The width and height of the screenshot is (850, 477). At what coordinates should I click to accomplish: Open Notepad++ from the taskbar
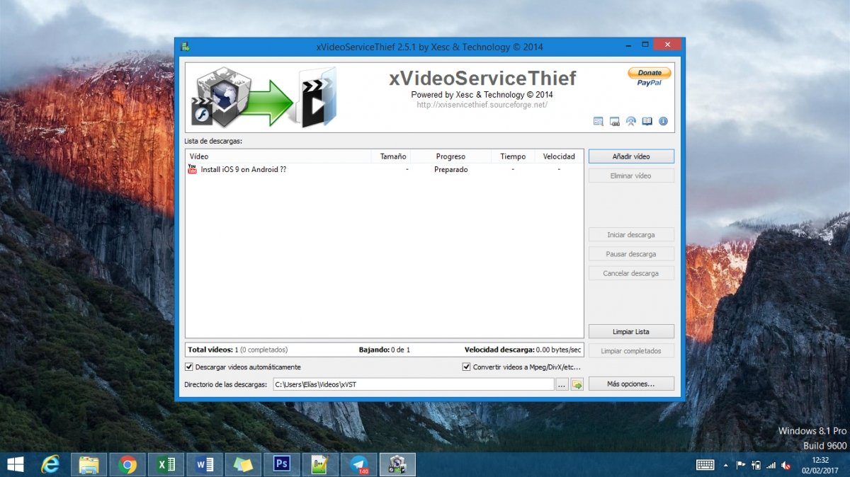(x=320, y=464)
